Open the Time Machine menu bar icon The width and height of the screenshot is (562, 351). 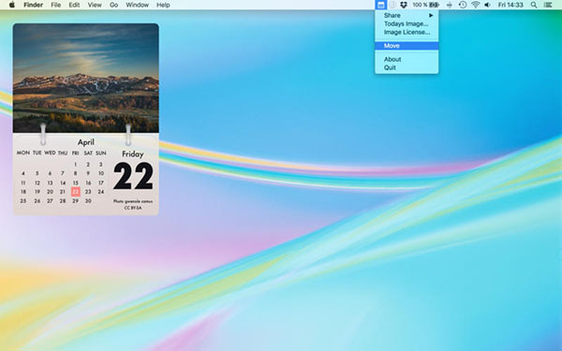pyautogui.click(x=463, y=5)
